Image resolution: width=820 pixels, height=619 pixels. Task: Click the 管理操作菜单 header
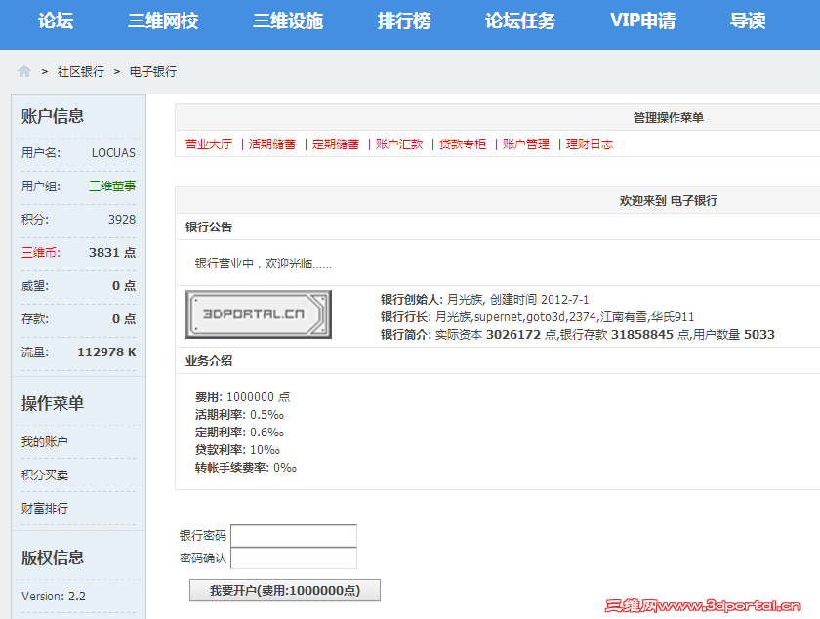point(669,118)
